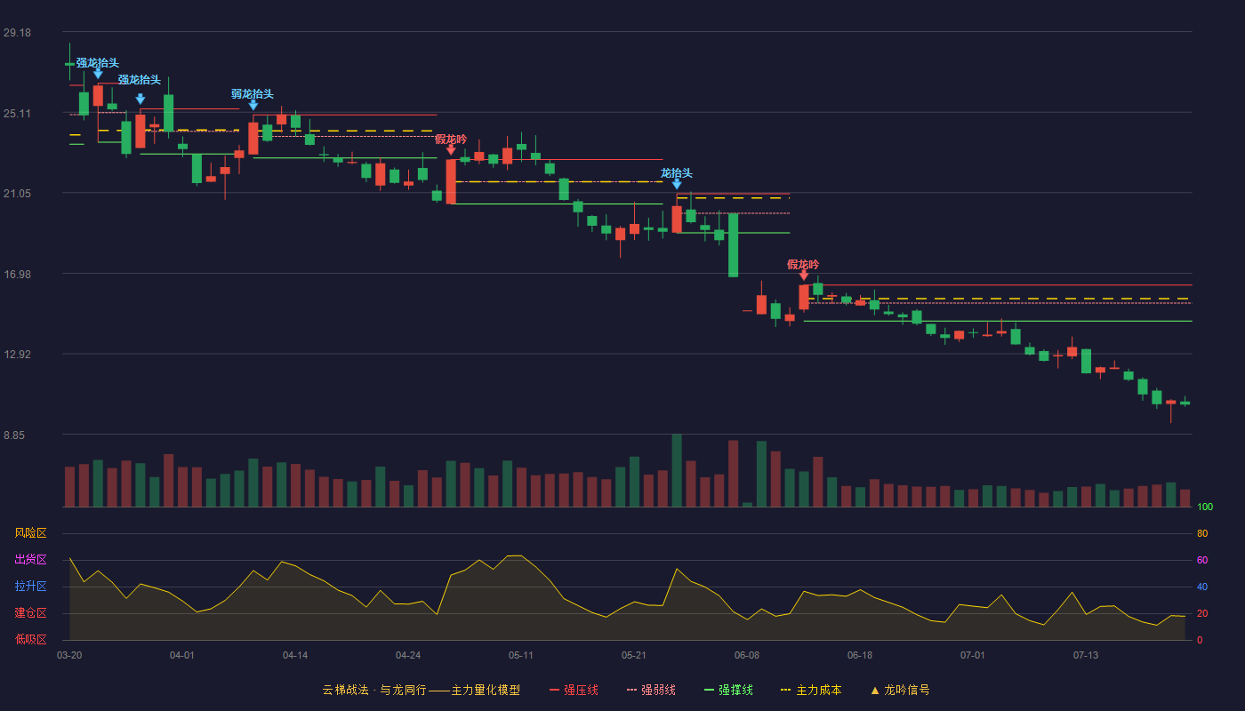The height and width of the screenshot is (711, 1245).
Task: Click the 风险区 zone label
Action: (30, 533)
